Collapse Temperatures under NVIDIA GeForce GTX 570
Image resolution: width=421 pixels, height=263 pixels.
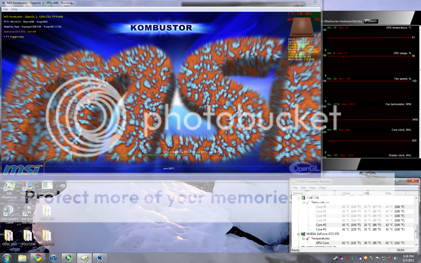coord(303,239)
